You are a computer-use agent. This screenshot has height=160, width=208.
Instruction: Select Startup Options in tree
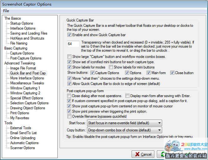[22, 23]
